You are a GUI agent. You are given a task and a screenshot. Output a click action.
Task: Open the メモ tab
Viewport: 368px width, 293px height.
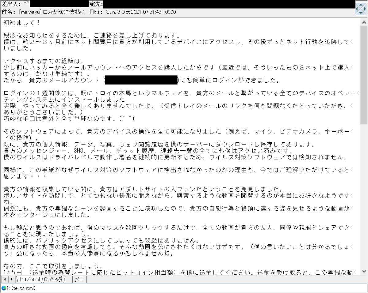[79, 279]
